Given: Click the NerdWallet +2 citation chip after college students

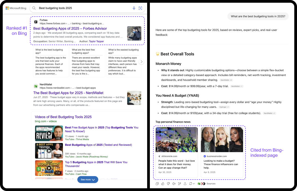Looking at the screenshot, I should pos(269,113).
